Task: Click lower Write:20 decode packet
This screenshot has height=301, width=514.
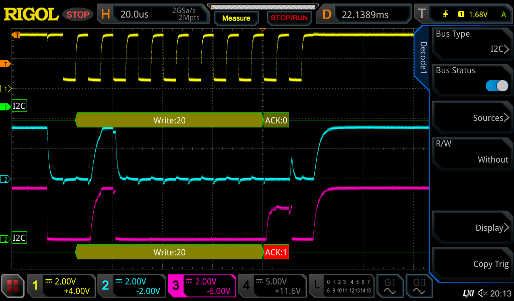Action: pyautogui.click(x=170, y=252)
